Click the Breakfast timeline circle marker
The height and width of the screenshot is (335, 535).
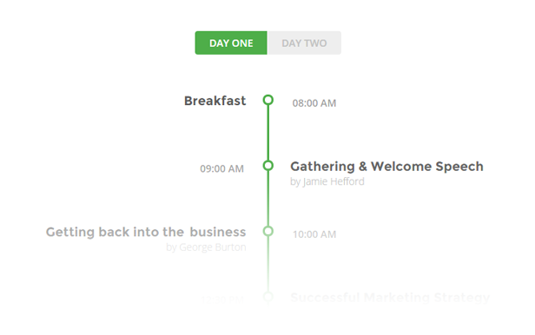coord(268,100)
